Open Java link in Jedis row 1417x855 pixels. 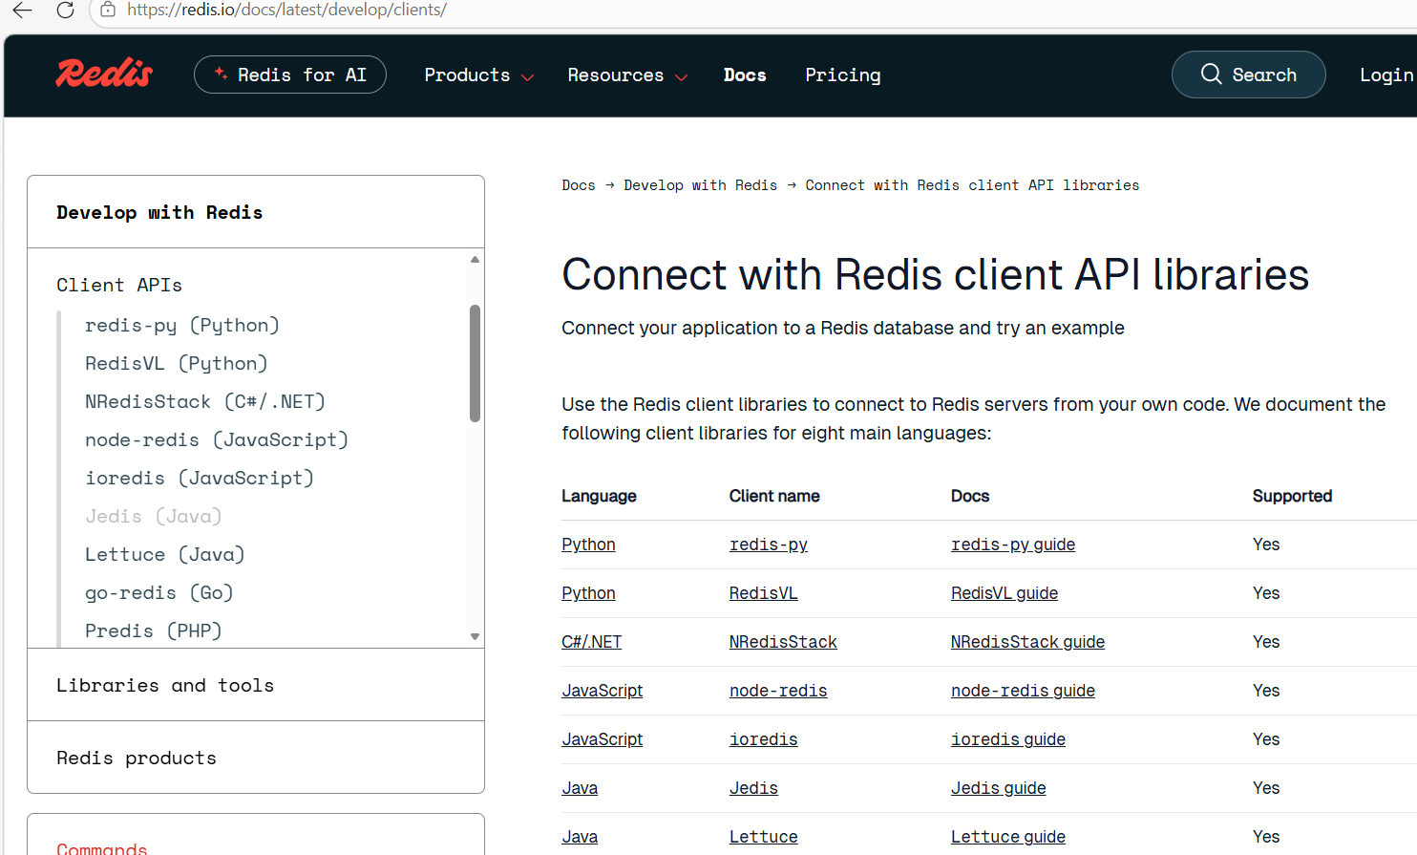(580, 788)
